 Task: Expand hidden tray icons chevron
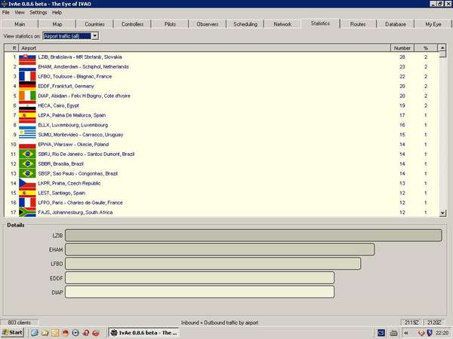(x=406, y=333)
